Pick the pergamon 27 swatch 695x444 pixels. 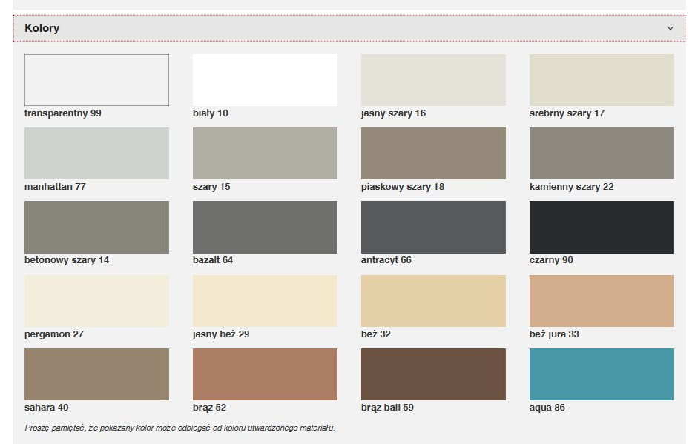[96, 301]
